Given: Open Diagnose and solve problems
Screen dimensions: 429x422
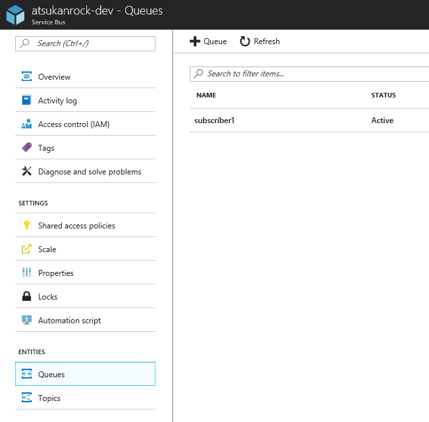Looking at the screenshot, I should 86,171.
